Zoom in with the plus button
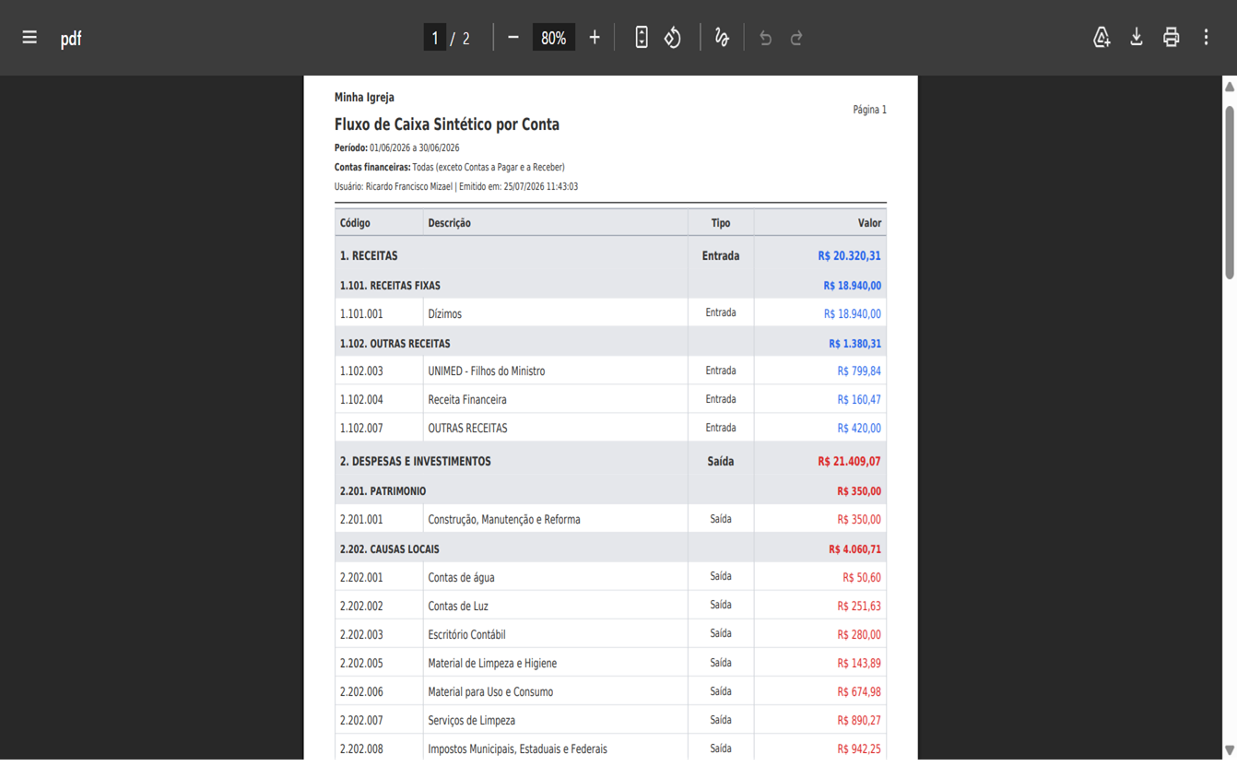Screen dimensions: 1237x766 click(x=595, y=38)
